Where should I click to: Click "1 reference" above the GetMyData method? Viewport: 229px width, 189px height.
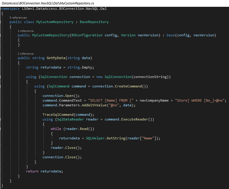tap(26, 54)
